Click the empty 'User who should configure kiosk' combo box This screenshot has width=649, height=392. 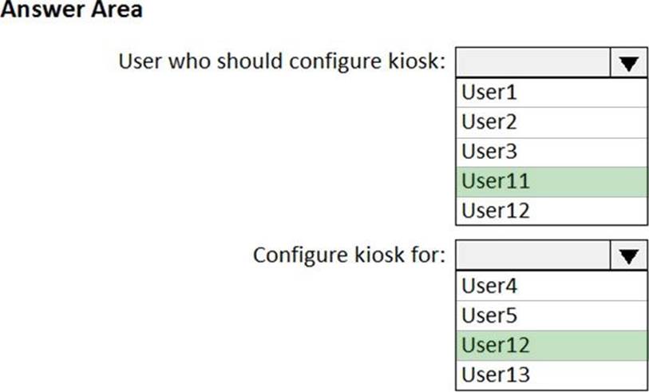[532, 64]
